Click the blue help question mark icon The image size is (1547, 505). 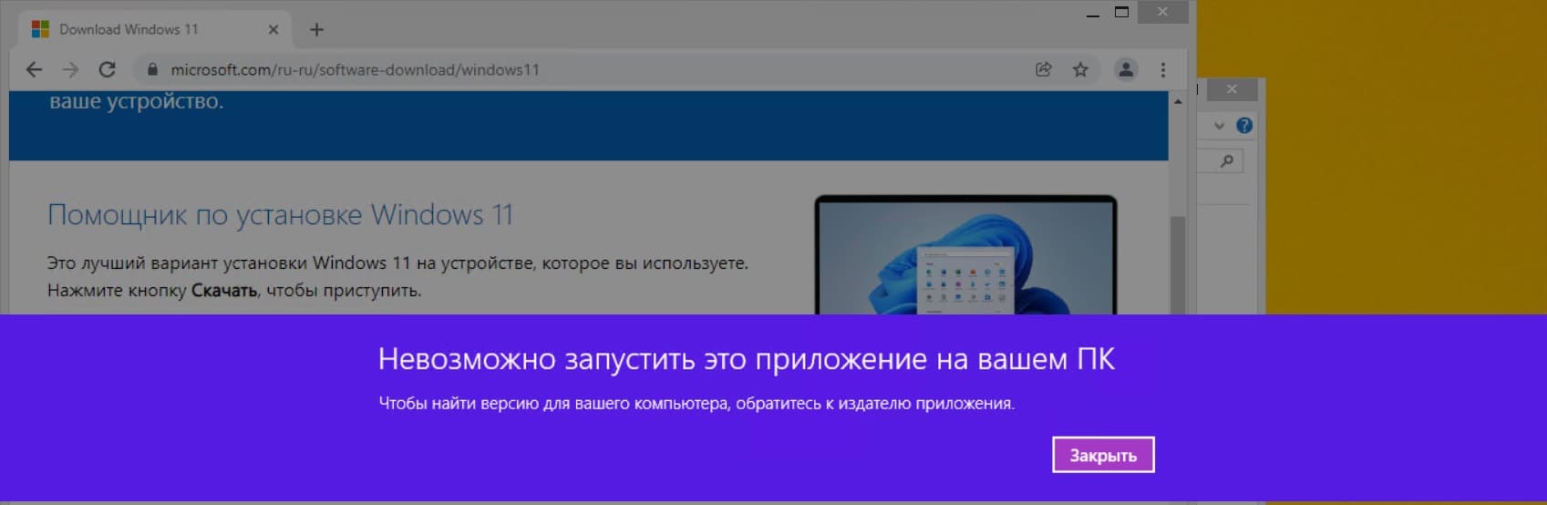tap(1244, 126)
